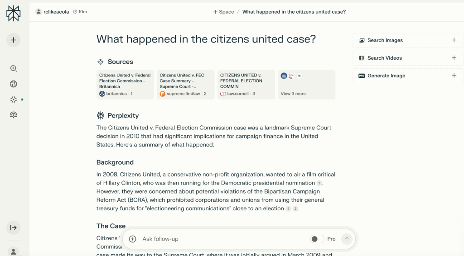The width and height of the screenshot is (464, 256).
Task: Open Library signal icon in sidebar
Action: click(14, 115)
